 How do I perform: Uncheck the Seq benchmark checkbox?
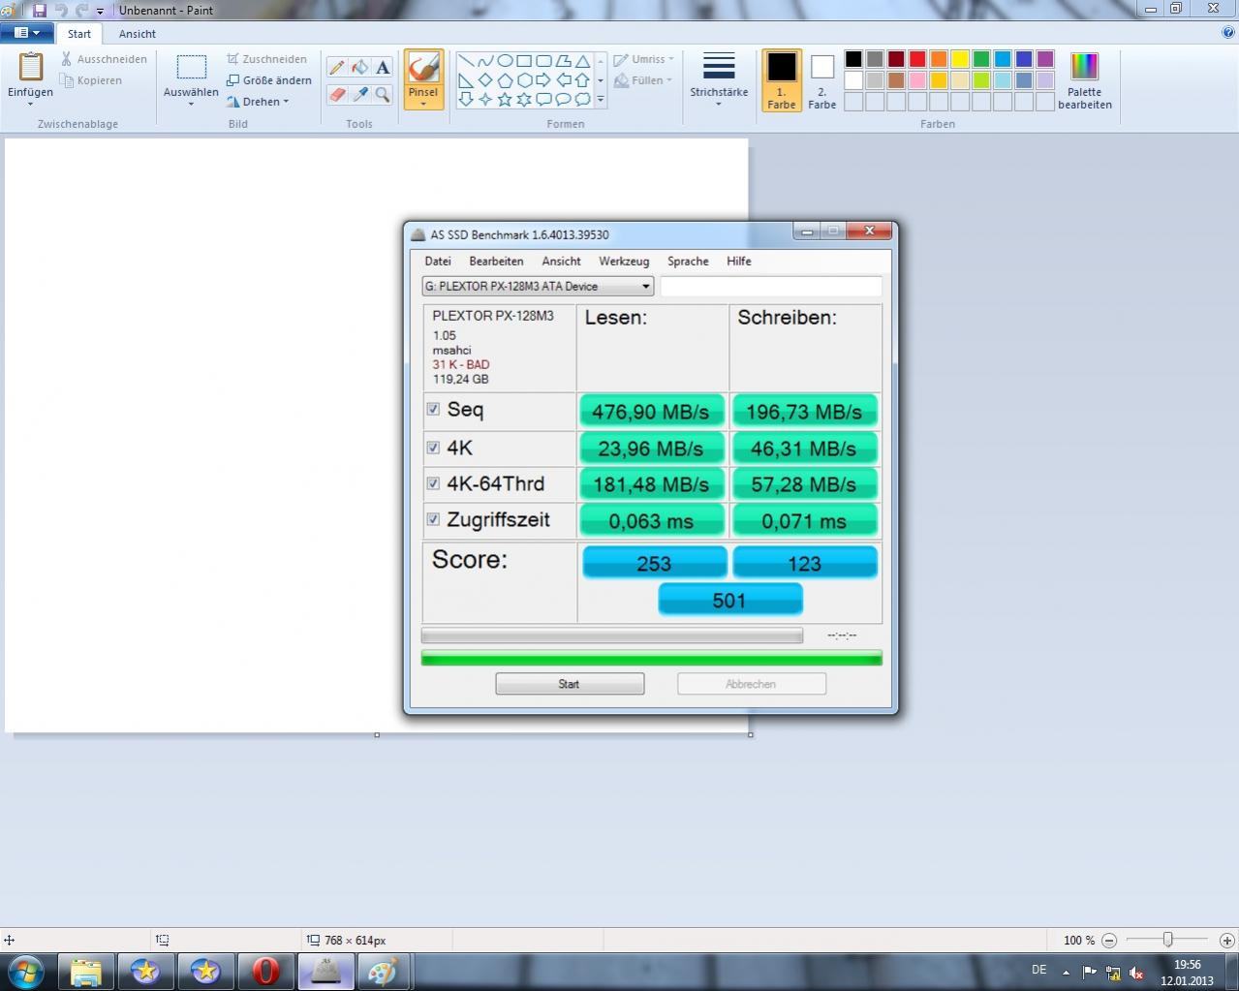click(433, 409)
